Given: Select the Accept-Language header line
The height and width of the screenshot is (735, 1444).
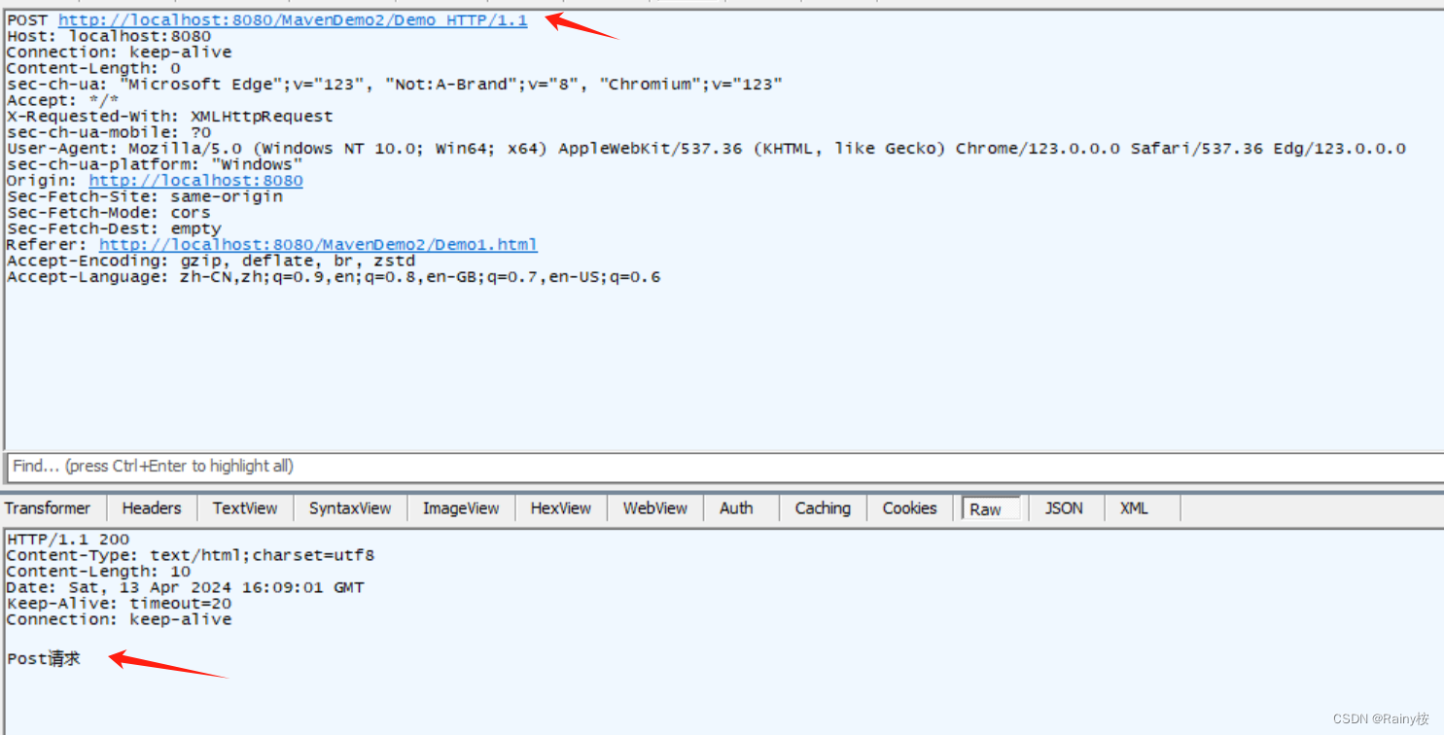Looking at the screenshot, I should (334, 277).
